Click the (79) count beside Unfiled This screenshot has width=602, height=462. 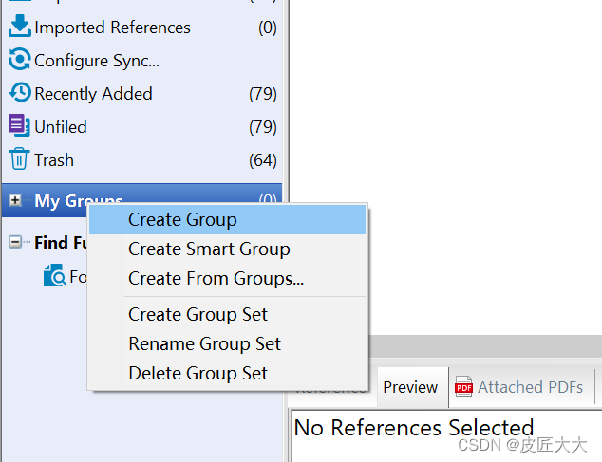(263, 127)
